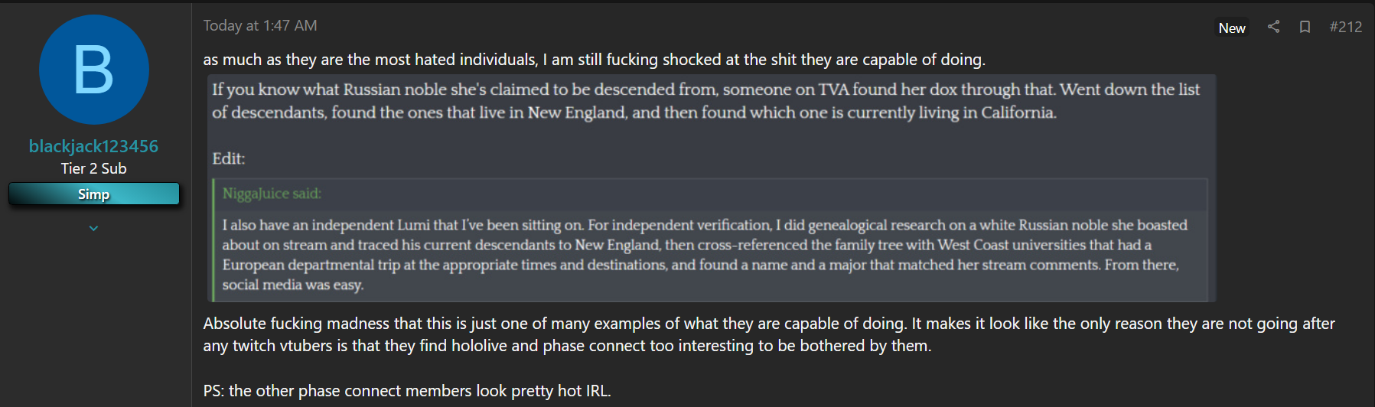Expand user details chevron under Simp banner
Image resolution: width=1375 pixels, height=407 pixels.
tap(93, 228)
